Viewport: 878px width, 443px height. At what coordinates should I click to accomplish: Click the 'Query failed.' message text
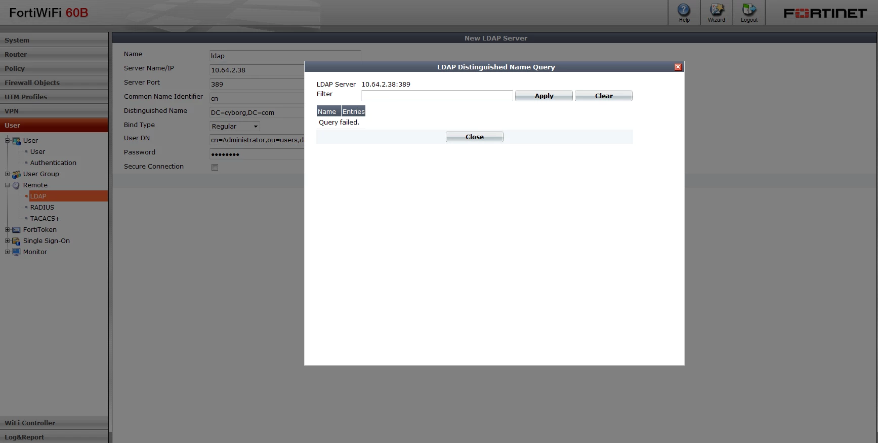point(339,123)
